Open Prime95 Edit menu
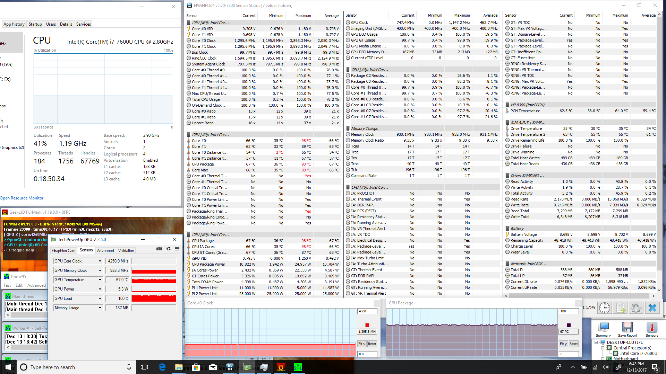 pyautogui.click(x=19, y=285)
